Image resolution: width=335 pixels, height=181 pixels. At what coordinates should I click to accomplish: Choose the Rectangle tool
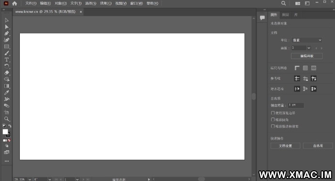point(7,46)
